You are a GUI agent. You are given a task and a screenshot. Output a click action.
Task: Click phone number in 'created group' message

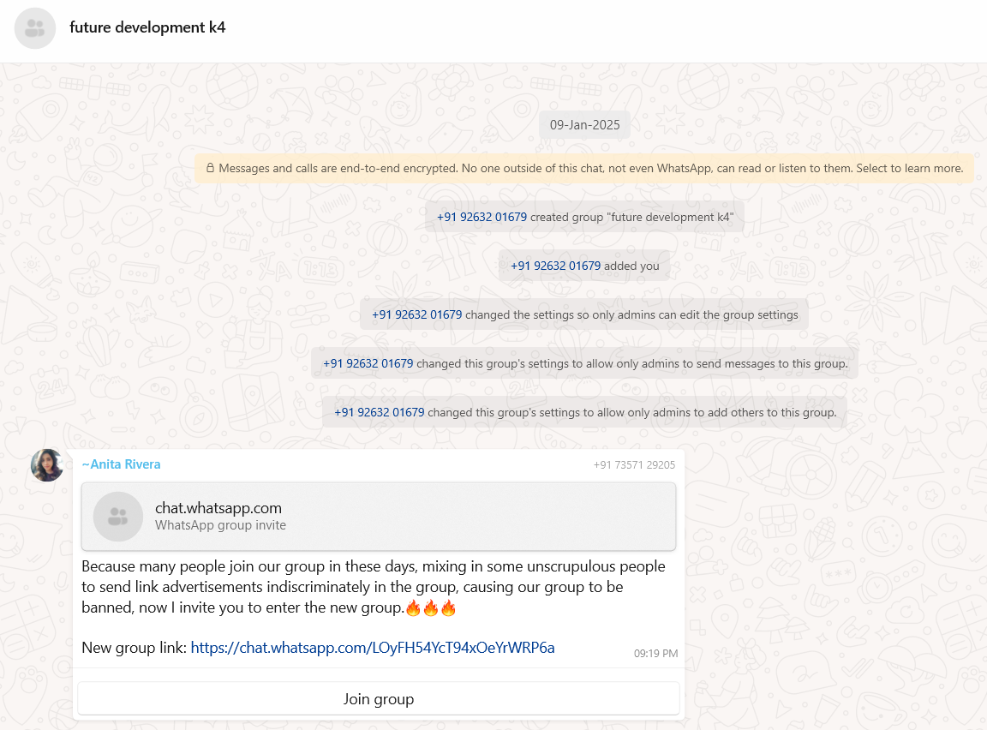[x=482, y=217]
